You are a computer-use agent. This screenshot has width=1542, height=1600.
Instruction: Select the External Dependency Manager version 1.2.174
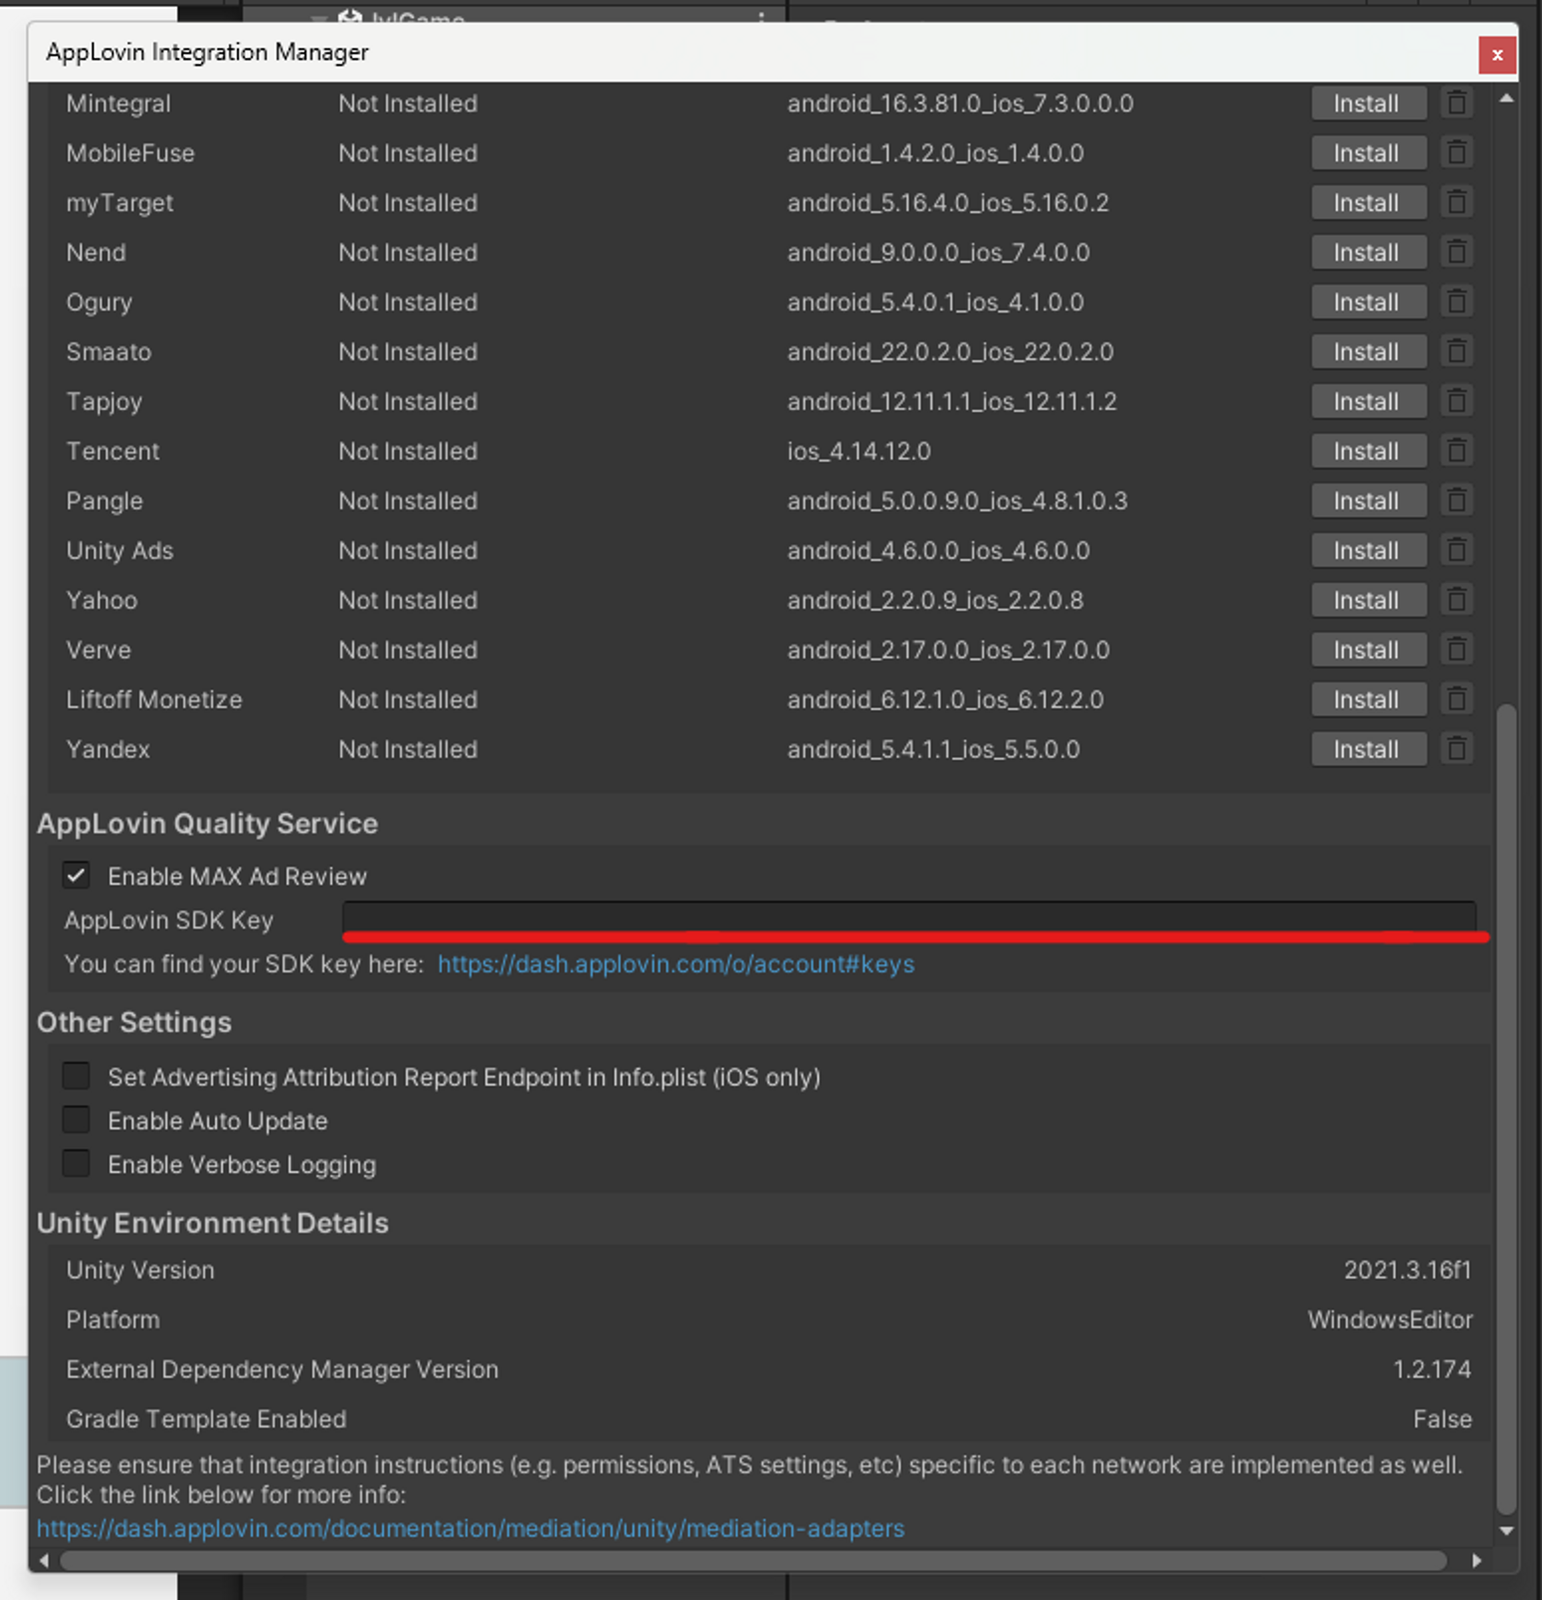click(1432, 1370)
